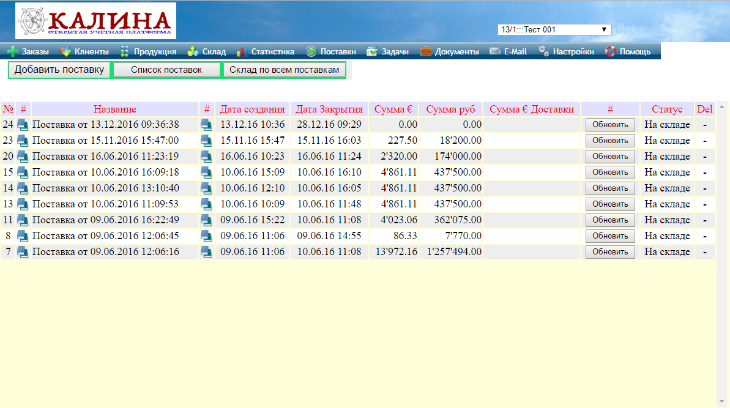730x408 pixels.
Task: Click icon before date 10.06.16 12:10
Action: tap(206, 188)
